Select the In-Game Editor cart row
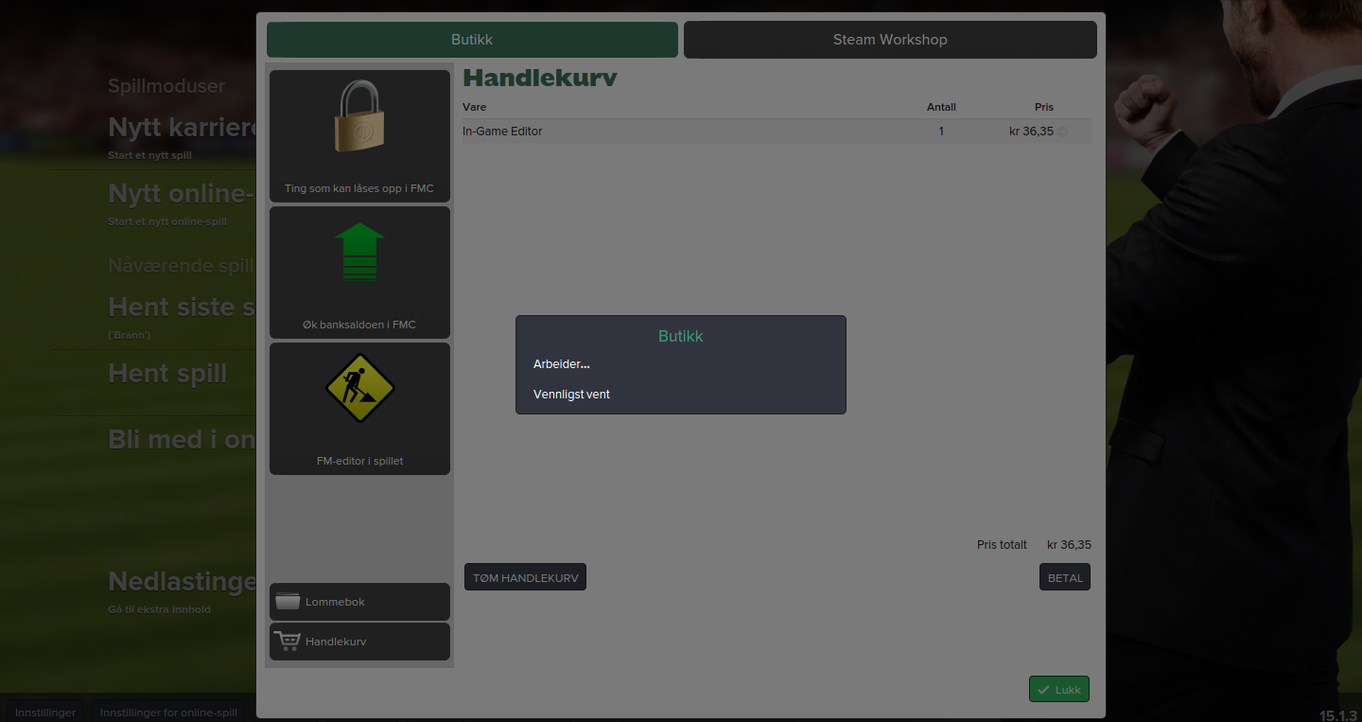 click(x=777, y=132)
